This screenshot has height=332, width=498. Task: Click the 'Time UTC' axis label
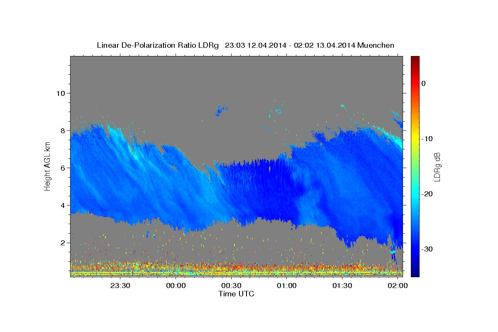coord(236,294)
